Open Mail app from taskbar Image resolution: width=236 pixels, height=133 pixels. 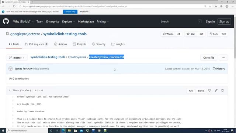pos(81,130)
